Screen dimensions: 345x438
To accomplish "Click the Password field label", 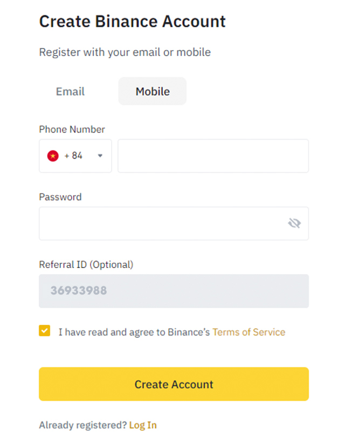I will coord(60,197).
